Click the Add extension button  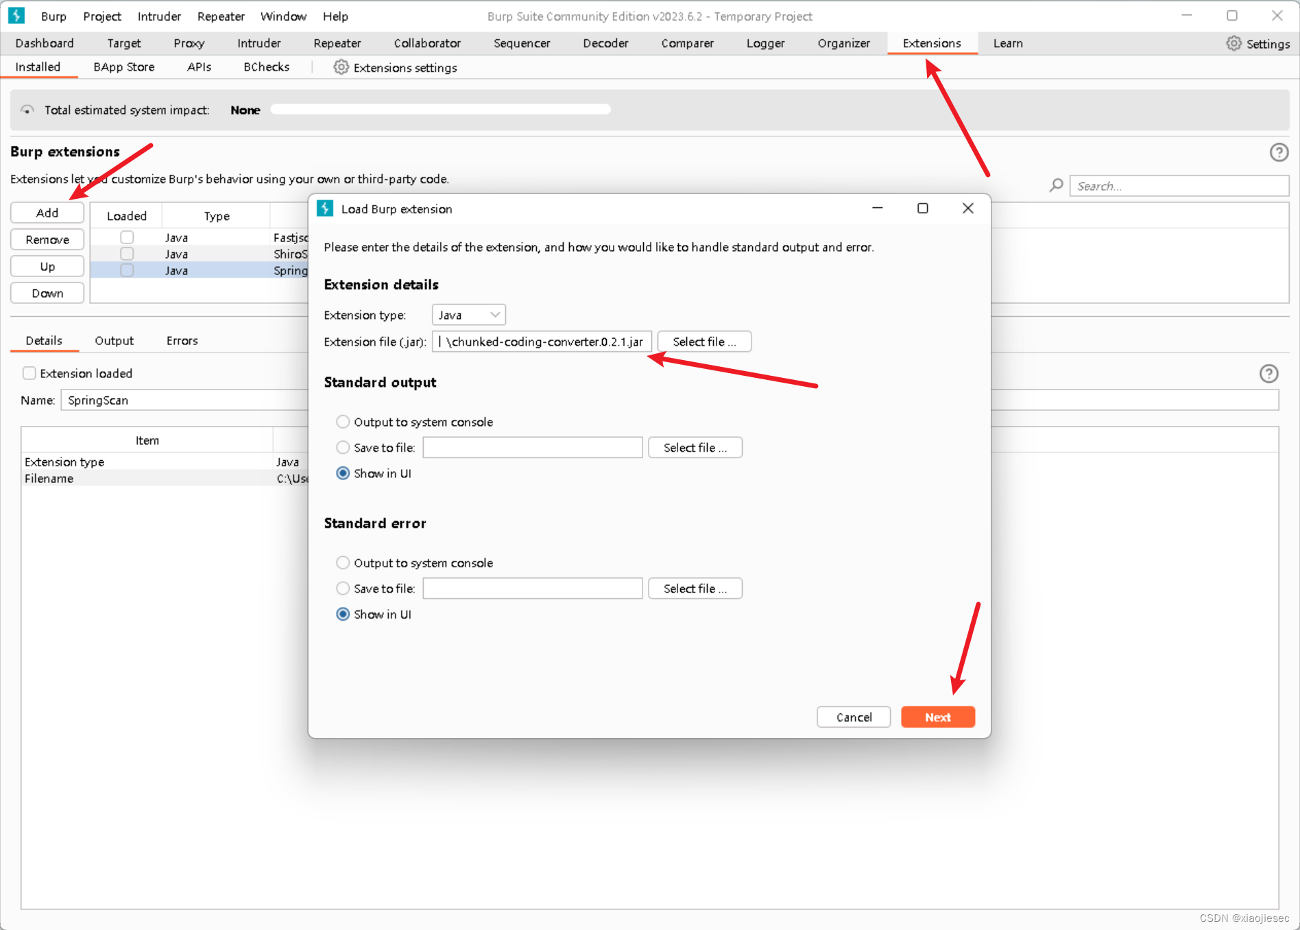click(x=47, y=213)
